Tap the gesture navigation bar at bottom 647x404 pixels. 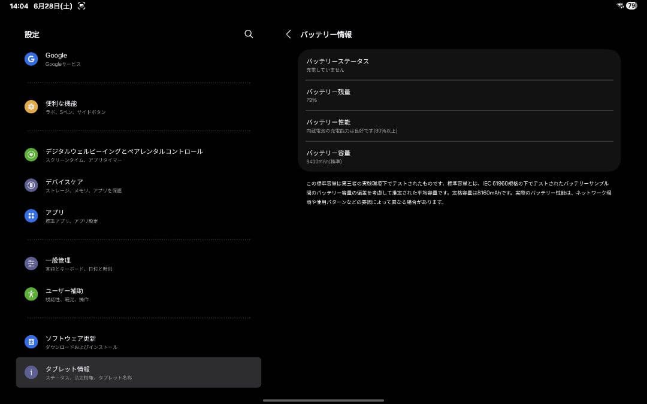point(323,399)
